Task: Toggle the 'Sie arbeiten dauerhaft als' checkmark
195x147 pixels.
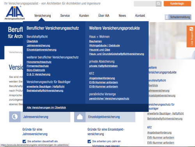Action: [24, 142]
